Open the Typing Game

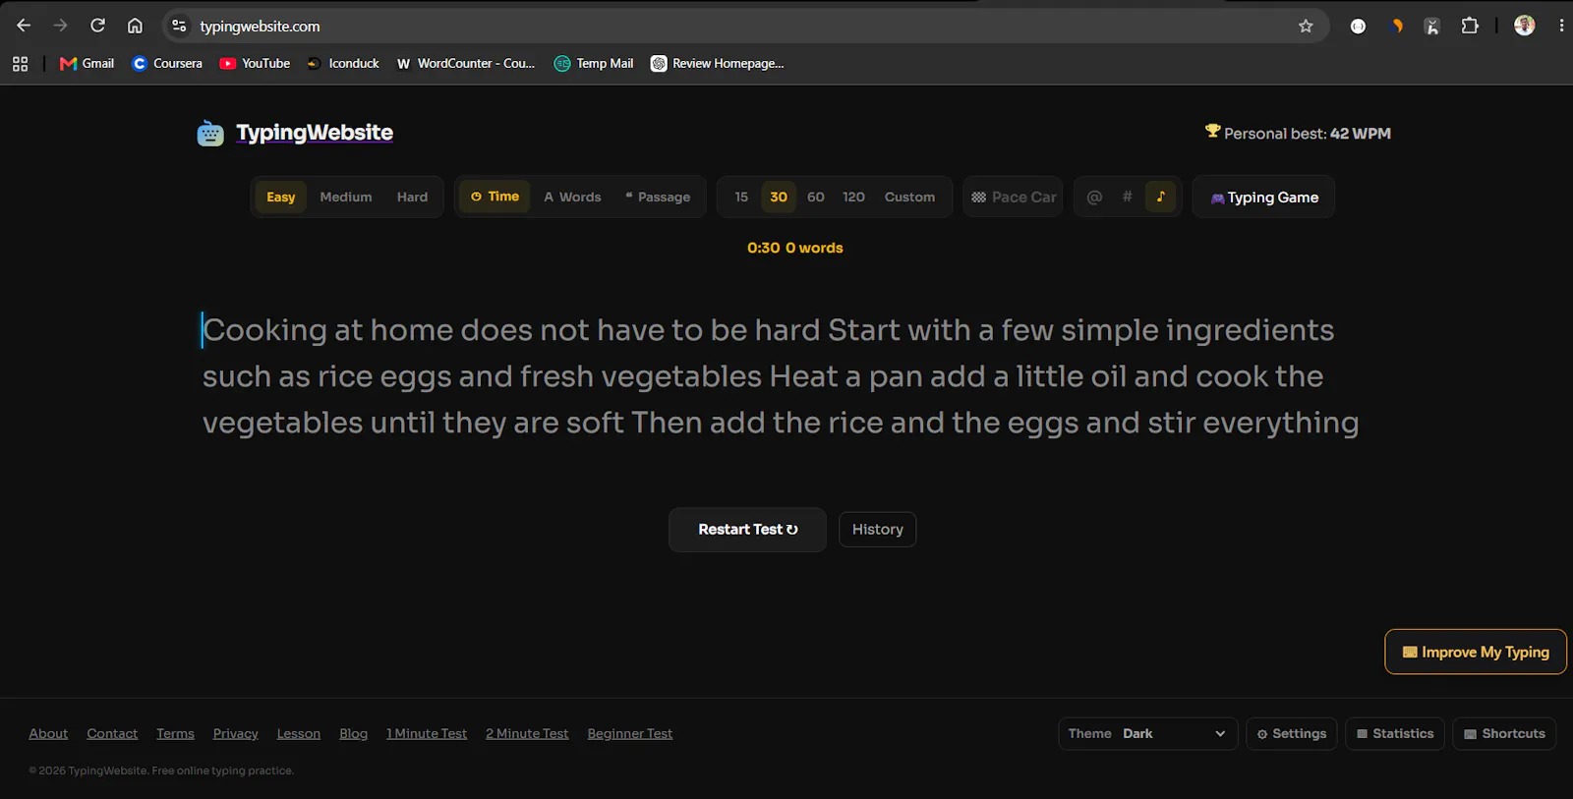pos(1263,197)
